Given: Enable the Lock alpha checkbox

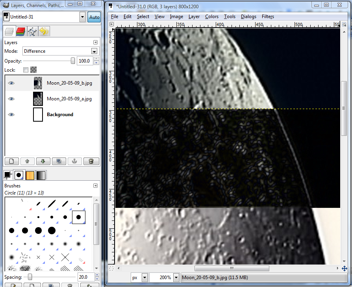Looking at the screenshot, I should coord(26,70).
